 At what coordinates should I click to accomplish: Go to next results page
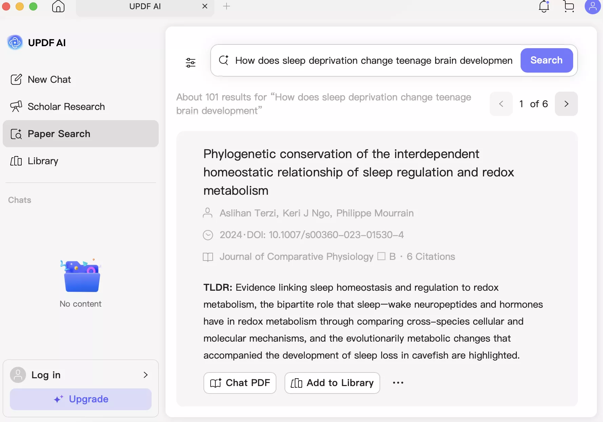(x=566, y=104)
